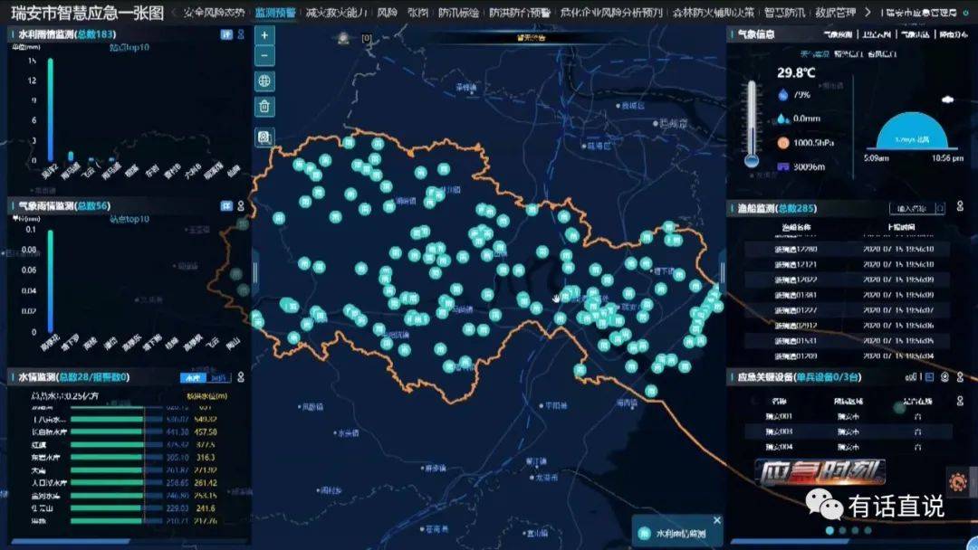Click the 渔船 name search input field
Viewport: 978px width, 550px height.
pyautogui.click(x=911, y=208)
